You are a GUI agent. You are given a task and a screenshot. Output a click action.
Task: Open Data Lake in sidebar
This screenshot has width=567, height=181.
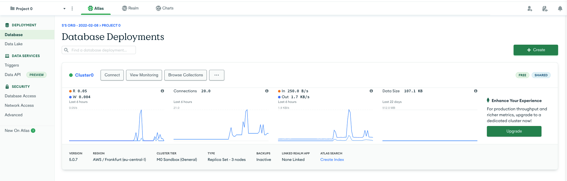pos(14,44)
